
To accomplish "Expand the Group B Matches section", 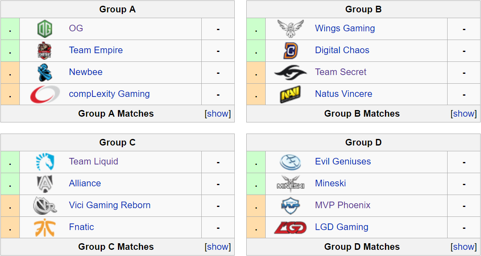I will click(x=464, y=114).
